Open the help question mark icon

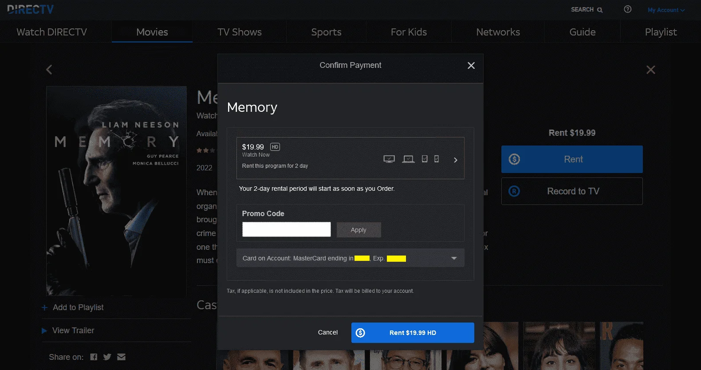coord(627,9)
